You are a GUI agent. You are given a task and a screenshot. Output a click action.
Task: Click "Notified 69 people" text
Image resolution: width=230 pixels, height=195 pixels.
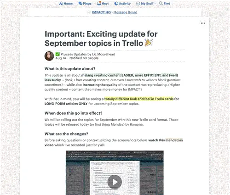(x=84, y=58)
